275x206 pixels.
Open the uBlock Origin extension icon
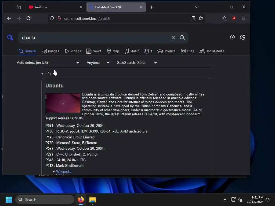click(234, 18)
